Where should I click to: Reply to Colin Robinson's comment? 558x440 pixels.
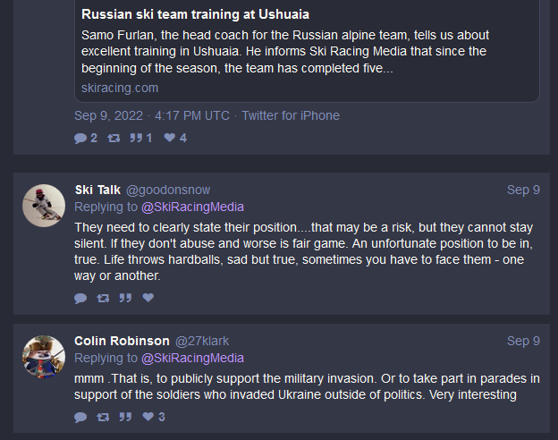click(x=80, y=417)
